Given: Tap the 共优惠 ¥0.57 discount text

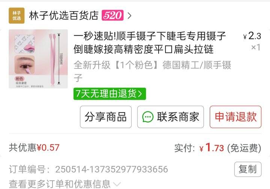Looking at the screenshot, I should point(34,147).
